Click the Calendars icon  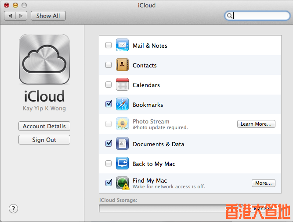tap(122, 85)
